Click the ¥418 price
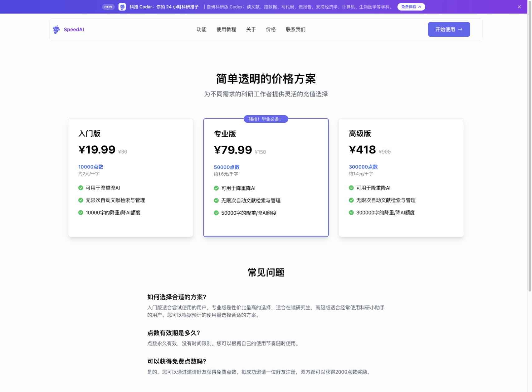Screen dimensions: 532x392 [x=362, y=150]
